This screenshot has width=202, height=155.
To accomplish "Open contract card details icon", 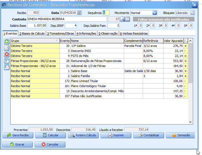I will (x=127, y=19).
